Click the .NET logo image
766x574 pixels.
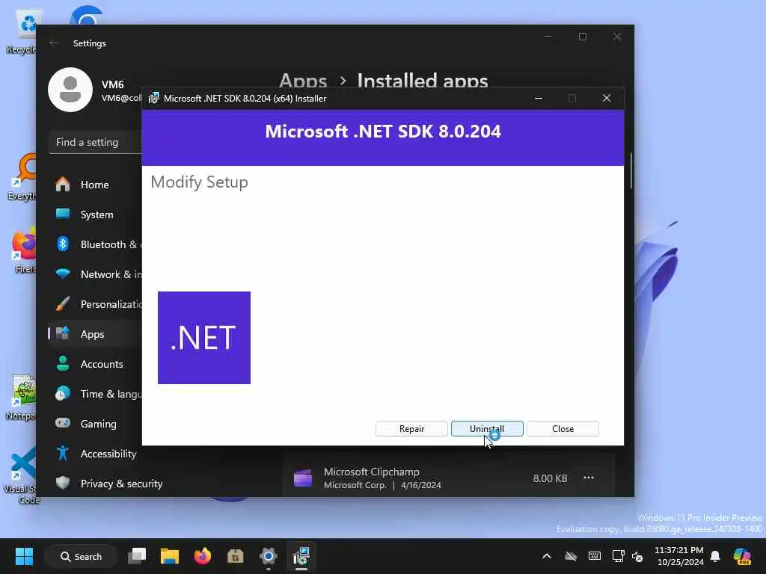pos(204,338)
